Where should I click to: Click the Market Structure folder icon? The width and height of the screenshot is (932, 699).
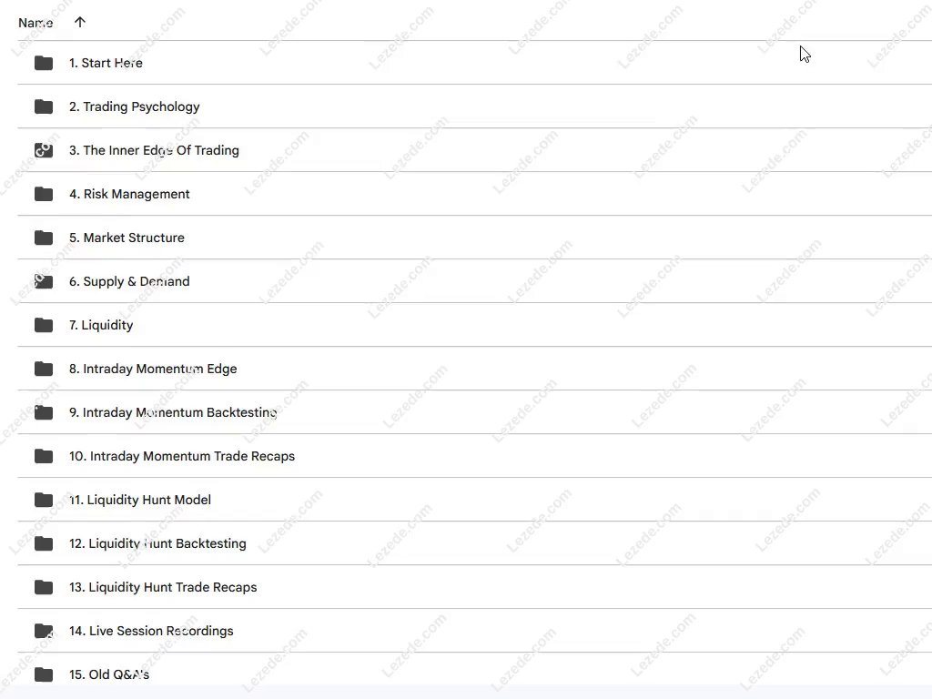click(44, 238)
